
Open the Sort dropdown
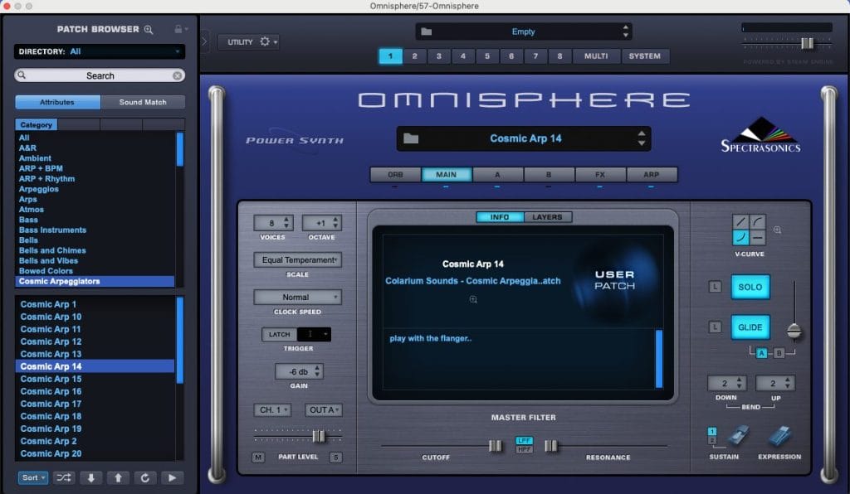(33, 477)
